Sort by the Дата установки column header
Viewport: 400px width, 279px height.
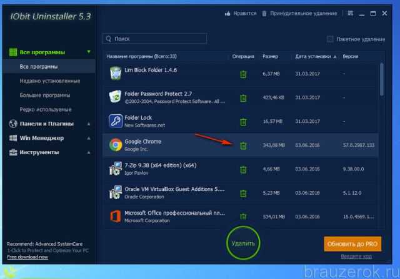(x=316, y=57)
